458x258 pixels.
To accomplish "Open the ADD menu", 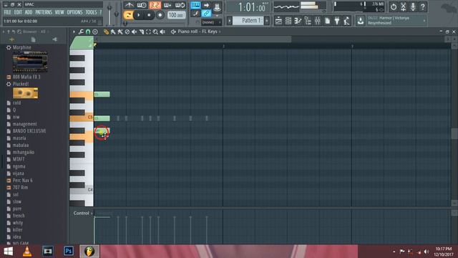I will point(29,12).
